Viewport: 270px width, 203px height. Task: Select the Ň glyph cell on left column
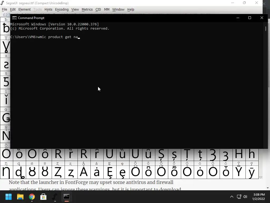5,136
